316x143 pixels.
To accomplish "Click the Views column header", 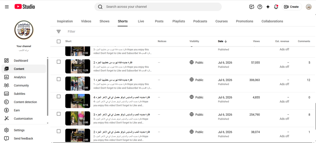I will pos(256,41).
